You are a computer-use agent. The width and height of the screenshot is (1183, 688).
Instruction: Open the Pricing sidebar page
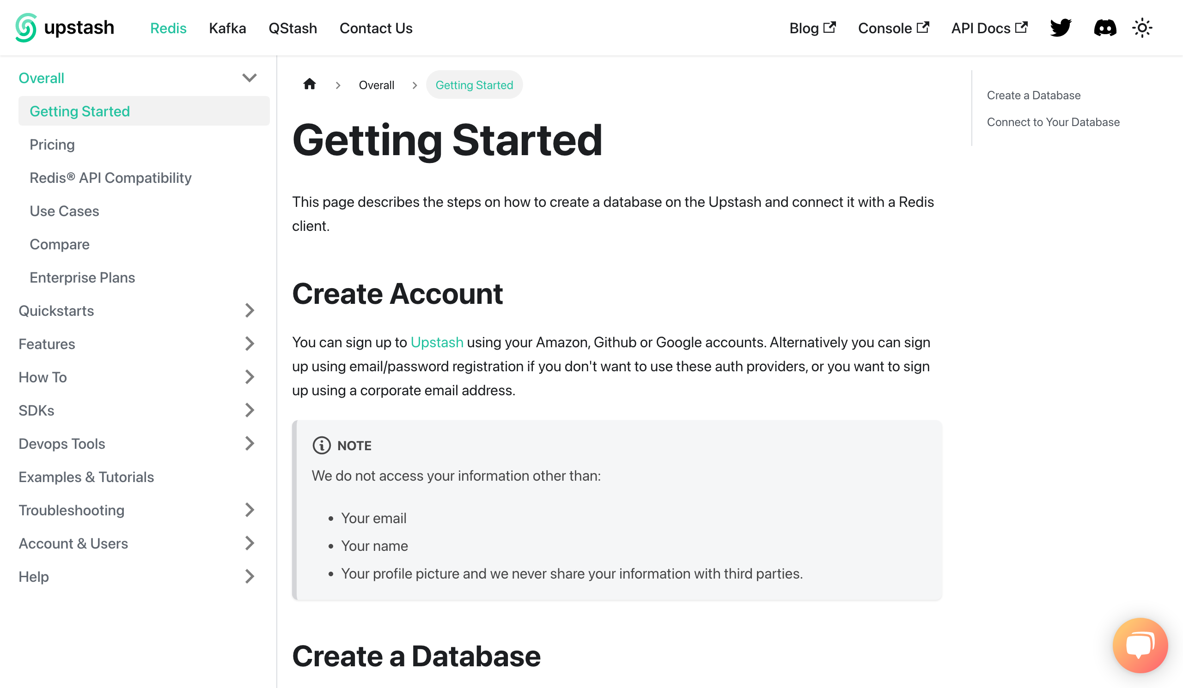coord(52,145)
